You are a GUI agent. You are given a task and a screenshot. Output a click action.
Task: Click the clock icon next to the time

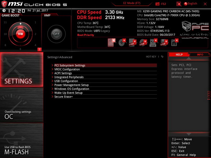[x=4, y=10]
